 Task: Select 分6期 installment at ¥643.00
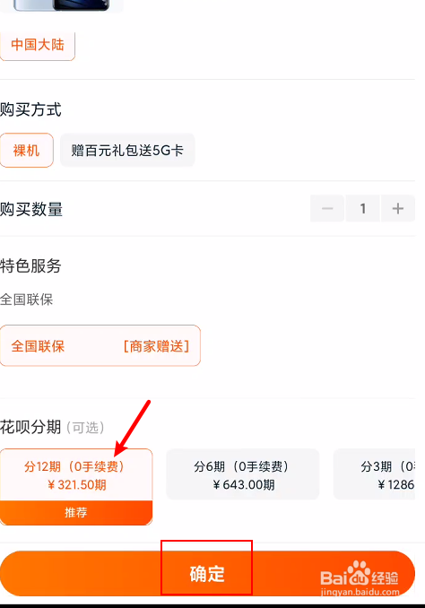pos(243,474)
